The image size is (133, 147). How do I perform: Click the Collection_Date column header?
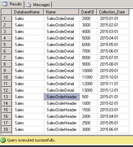click(x=113, y=12)
